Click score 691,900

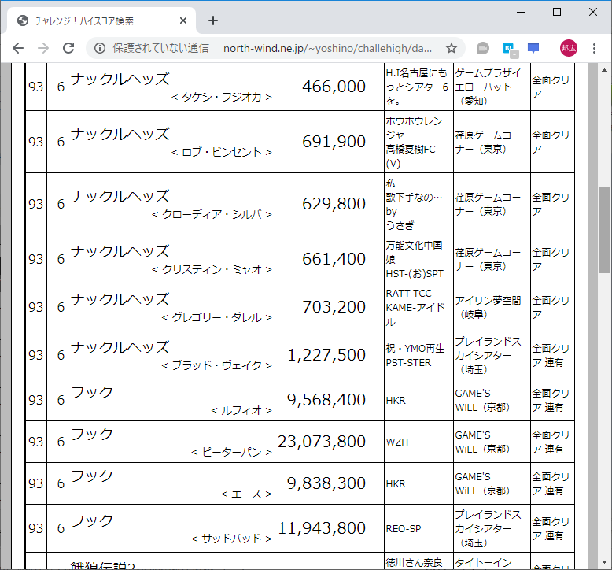pyautogui.click(x=334, y=142)
